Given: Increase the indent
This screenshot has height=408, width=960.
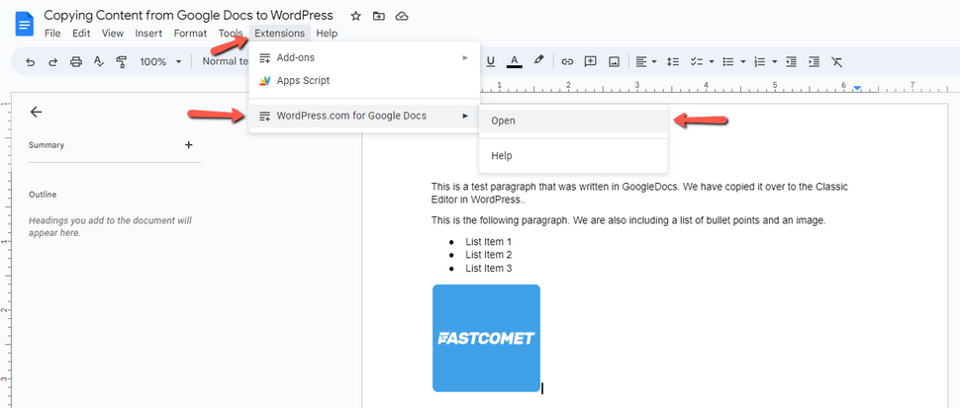Looking at the screenshot, I should pyautogui.click(x=814, y=61).
